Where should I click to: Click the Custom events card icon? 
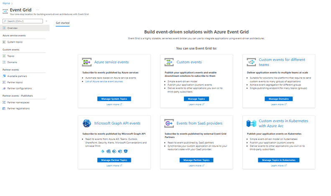(x=169, y=62)
